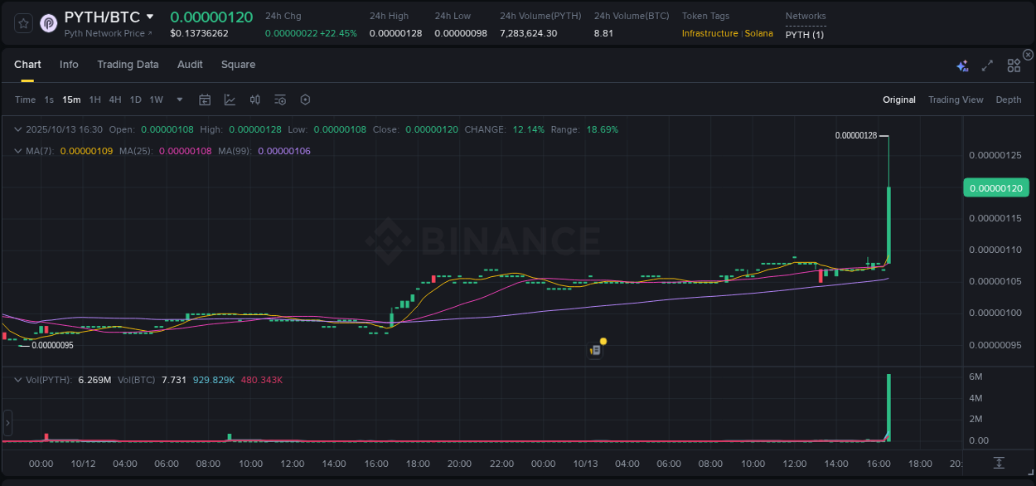The height and width of the screenshot is (486, 1036).
Task: Select the 1D time interval
Action: click(x=135, y=100)
